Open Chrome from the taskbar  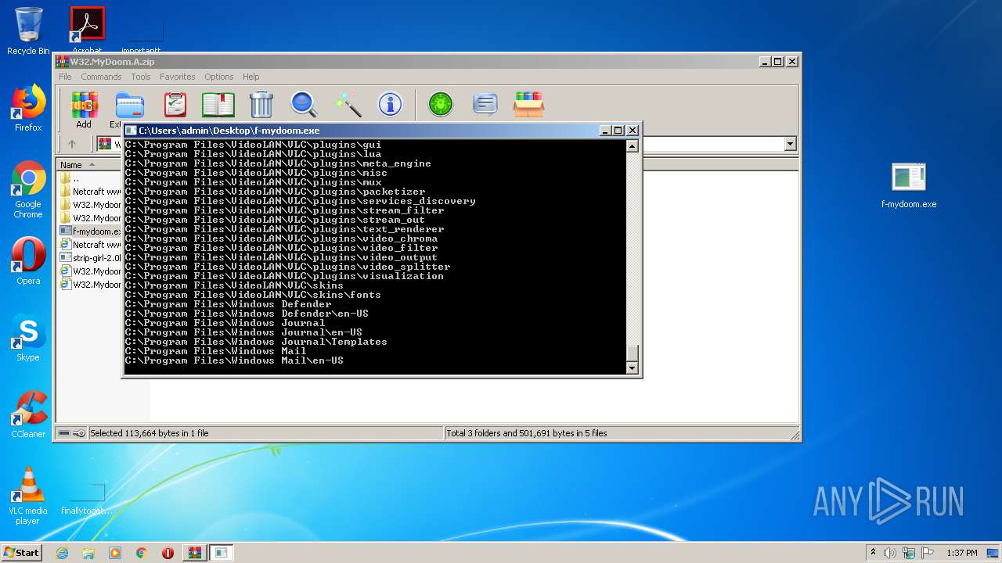pos(142,553)
